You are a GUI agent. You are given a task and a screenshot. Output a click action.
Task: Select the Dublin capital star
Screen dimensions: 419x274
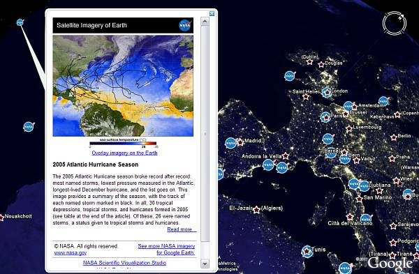click(x=309, y=62)
